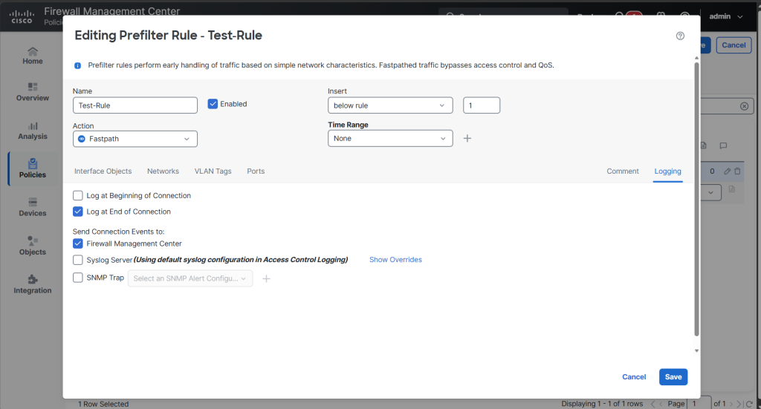Open the Action dropdown showing Fastpath

click(135, 139)
